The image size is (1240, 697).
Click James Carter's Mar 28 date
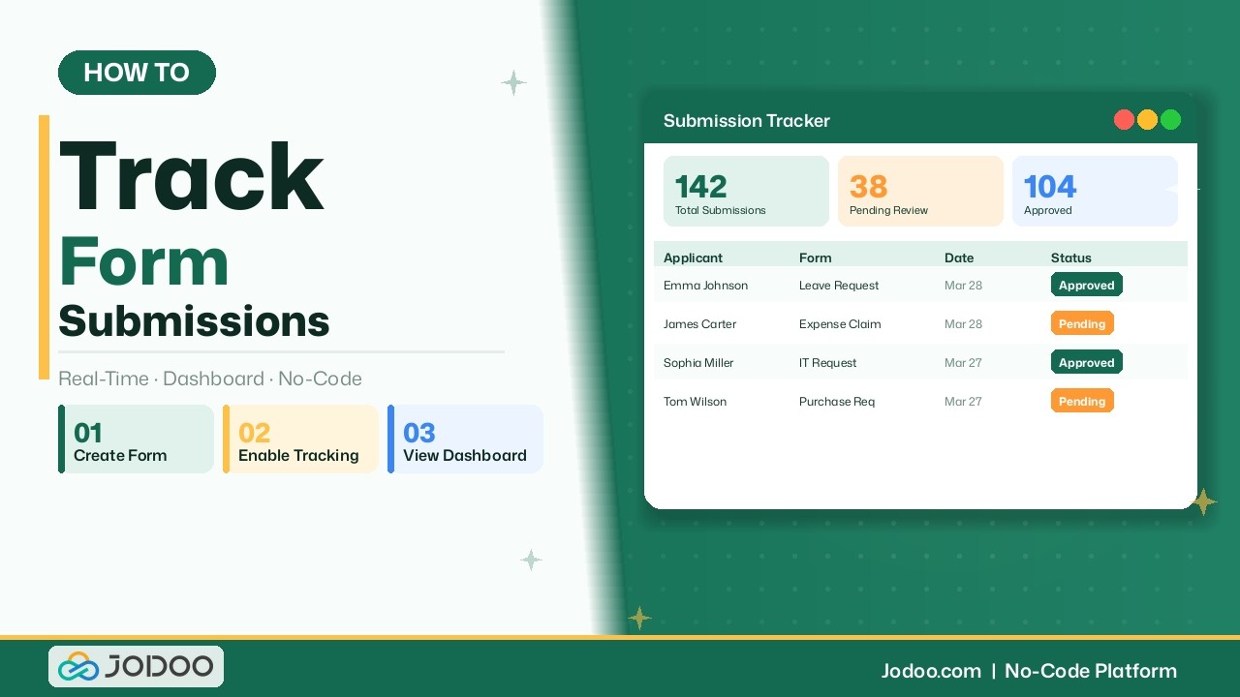click(963, 324)
